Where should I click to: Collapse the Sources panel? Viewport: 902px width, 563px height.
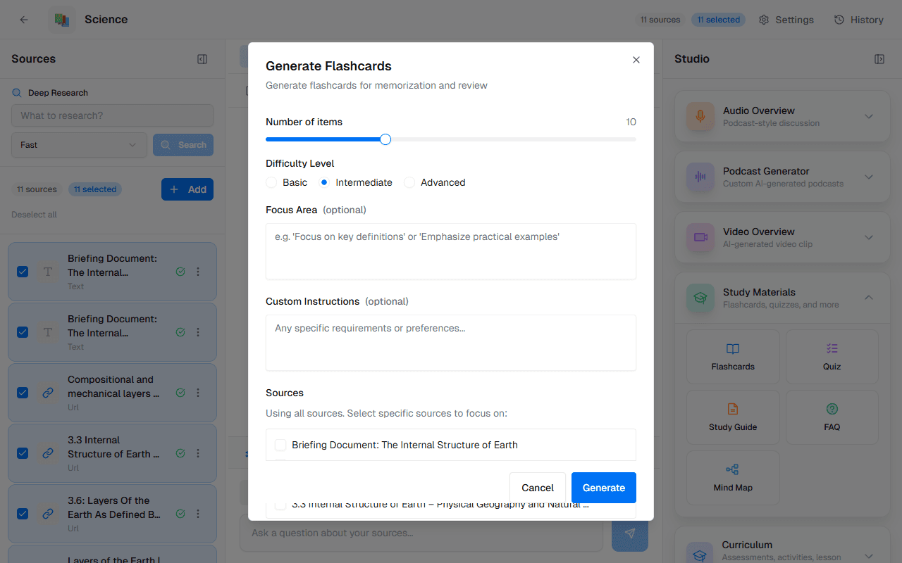click(x=202, y=59)
